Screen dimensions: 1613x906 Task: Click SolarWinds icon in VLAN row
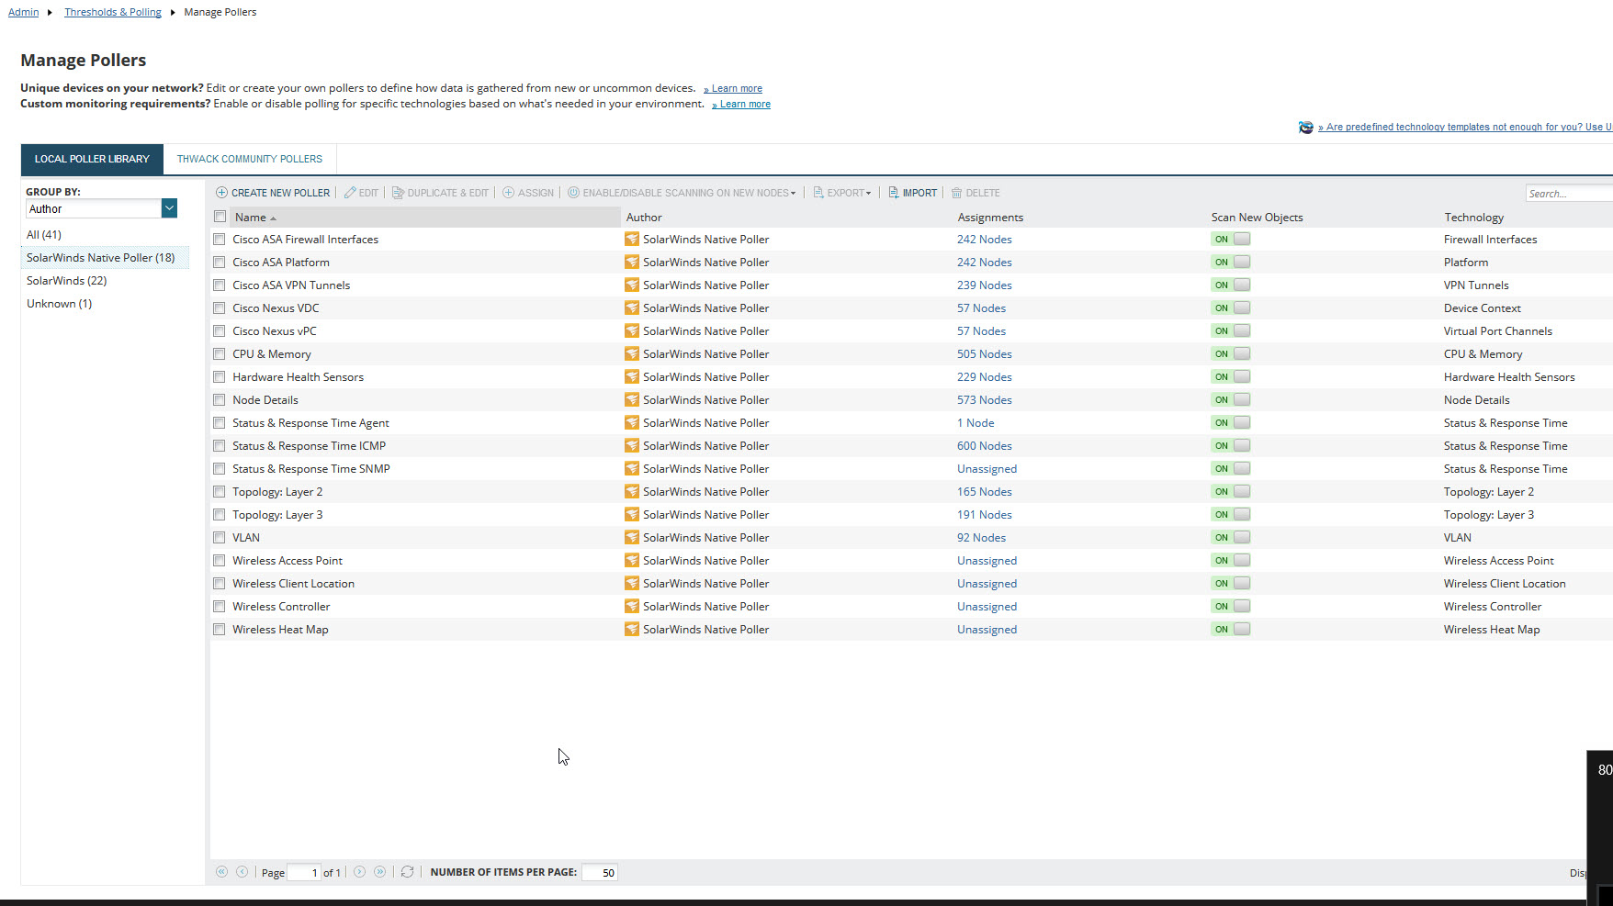632,537
